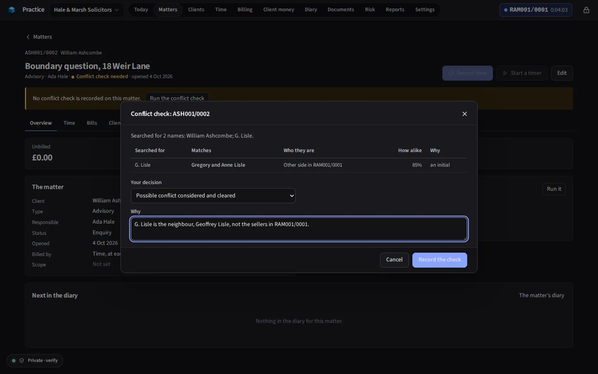
Task: Open the Risk section
Action: (x=370, y=10)
